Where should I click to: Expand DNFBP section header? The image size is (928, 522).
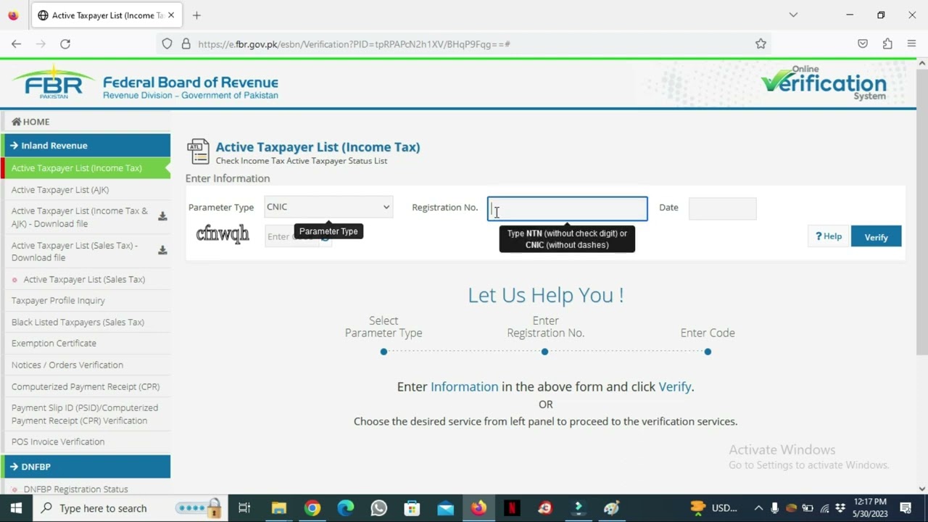[86, 467]
